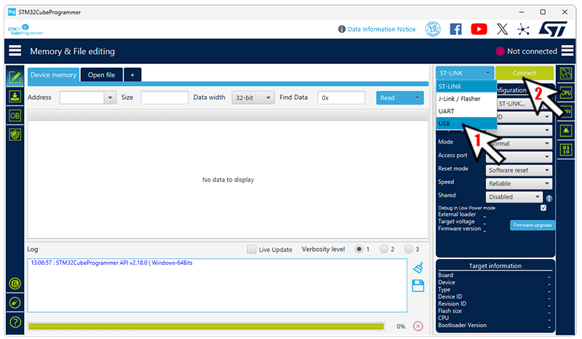The height and width of the screenshot is (339, 582).
Task: Open the Memory & File editing pencil icon
Action: [x=15, y=77]
